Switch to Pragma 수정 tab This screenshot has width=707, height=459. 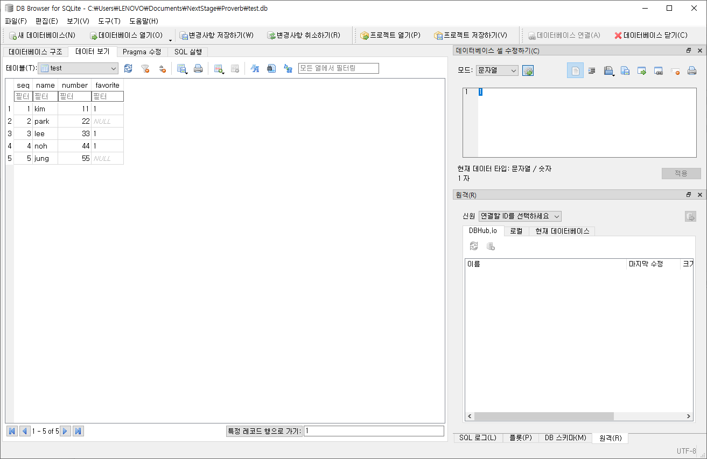[142, 52]
